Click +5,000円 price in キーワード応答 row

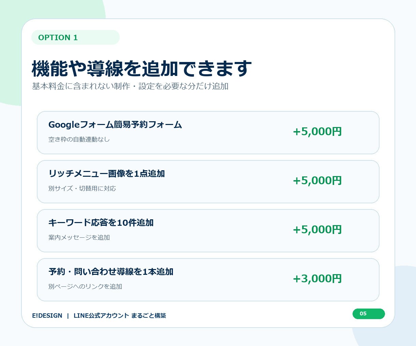point(317,230)
